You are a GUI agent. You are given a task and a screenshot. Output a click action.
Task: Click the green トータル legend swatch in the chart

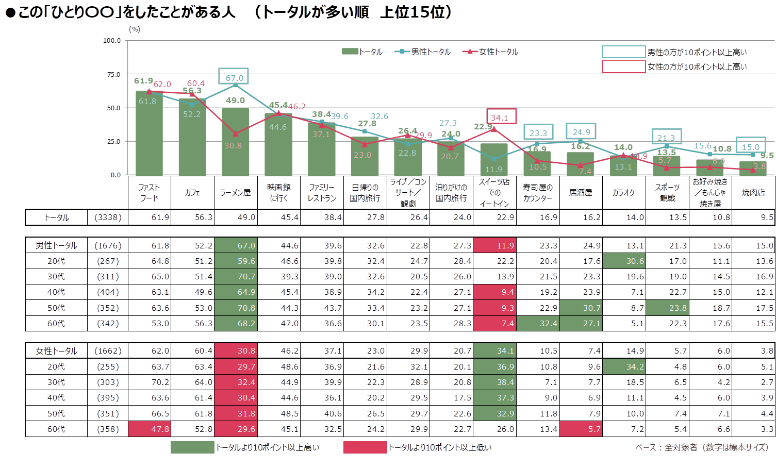click(x=350, y=52)
